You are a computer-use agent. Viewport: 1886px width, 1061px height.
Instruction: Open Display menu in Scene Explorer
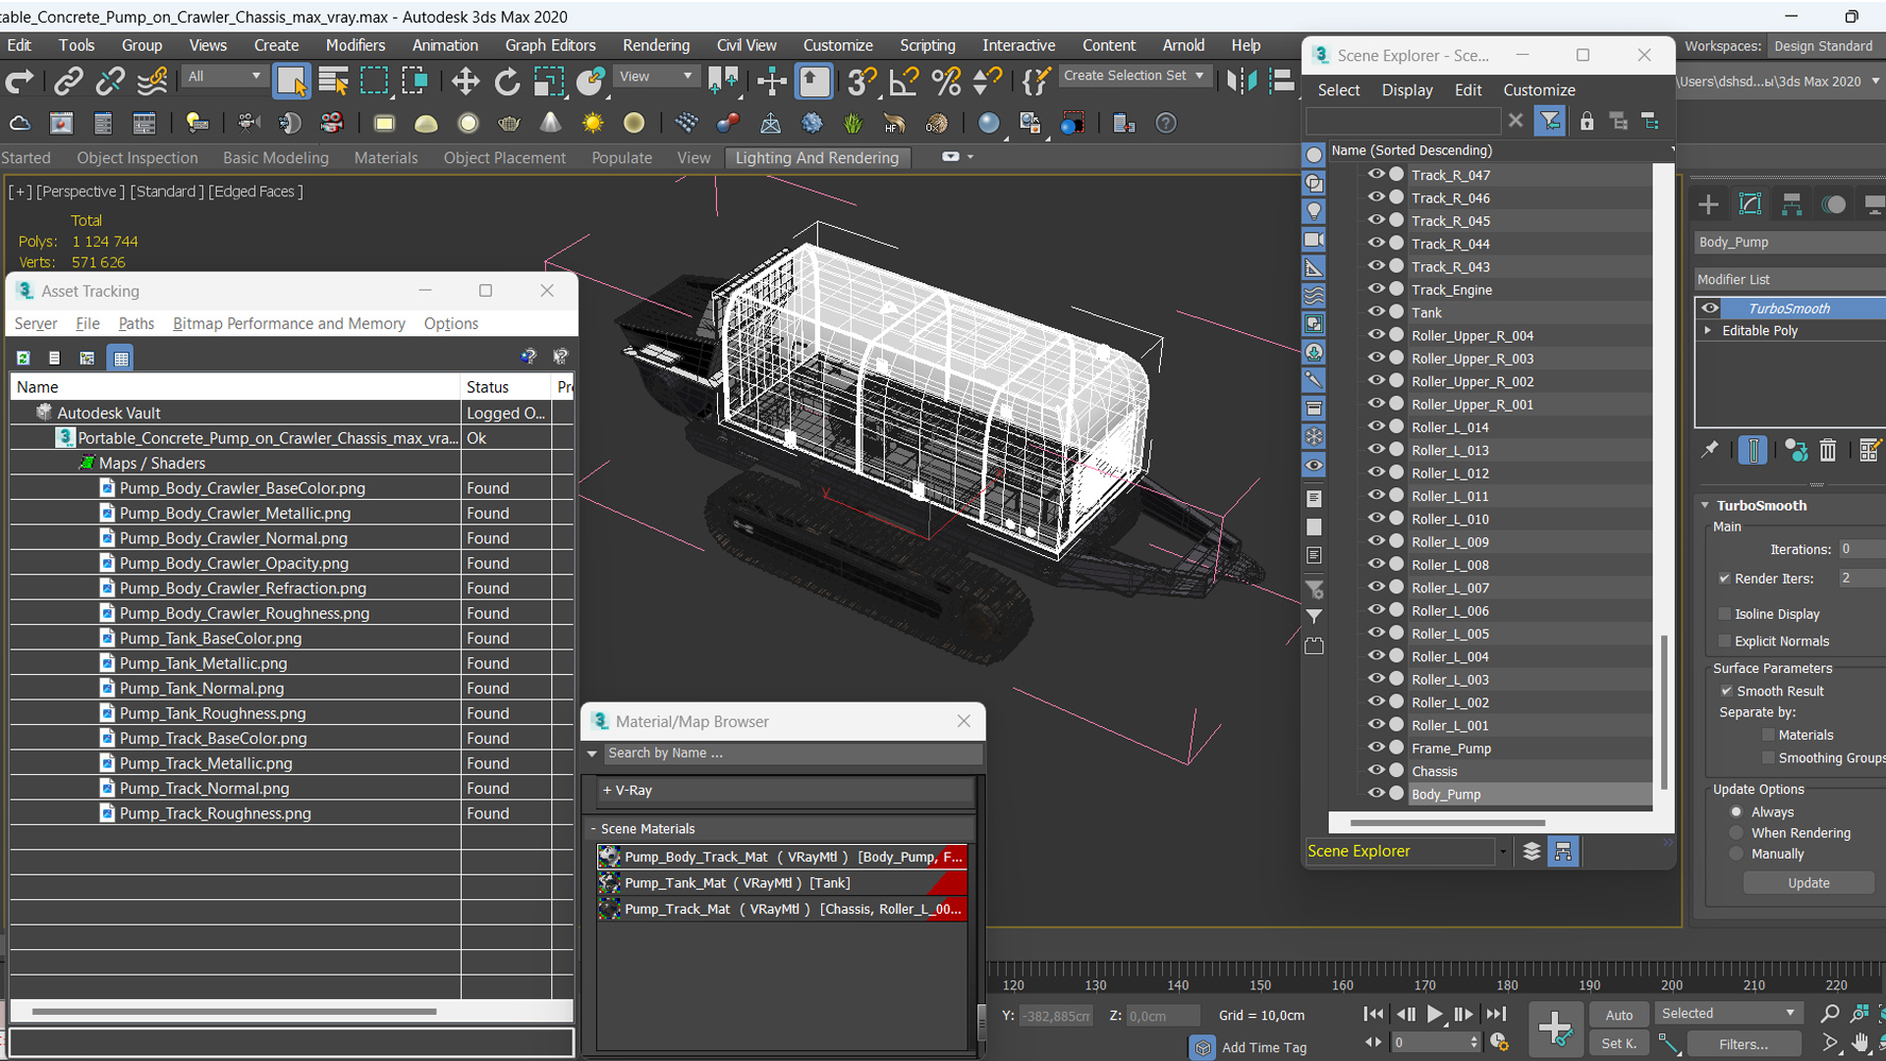1407,90
